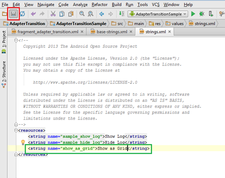The height and width of the screenshot is (178, 225).
Task: Click the values breadcrumb folder
Action: point(175,23)
